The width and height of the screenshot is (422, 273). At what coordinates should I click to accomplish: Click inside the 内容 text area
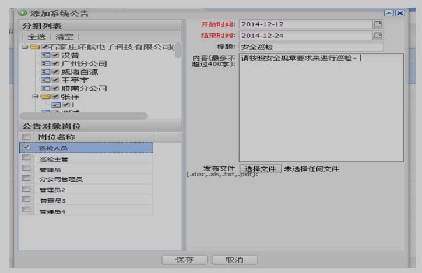321,108
